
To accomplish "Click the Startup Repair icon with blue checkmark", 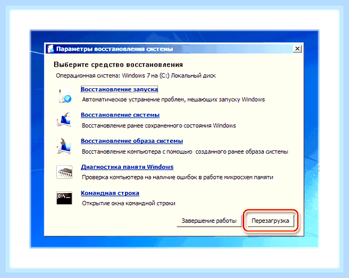I will pyautogui.click(x=65, y=95).
